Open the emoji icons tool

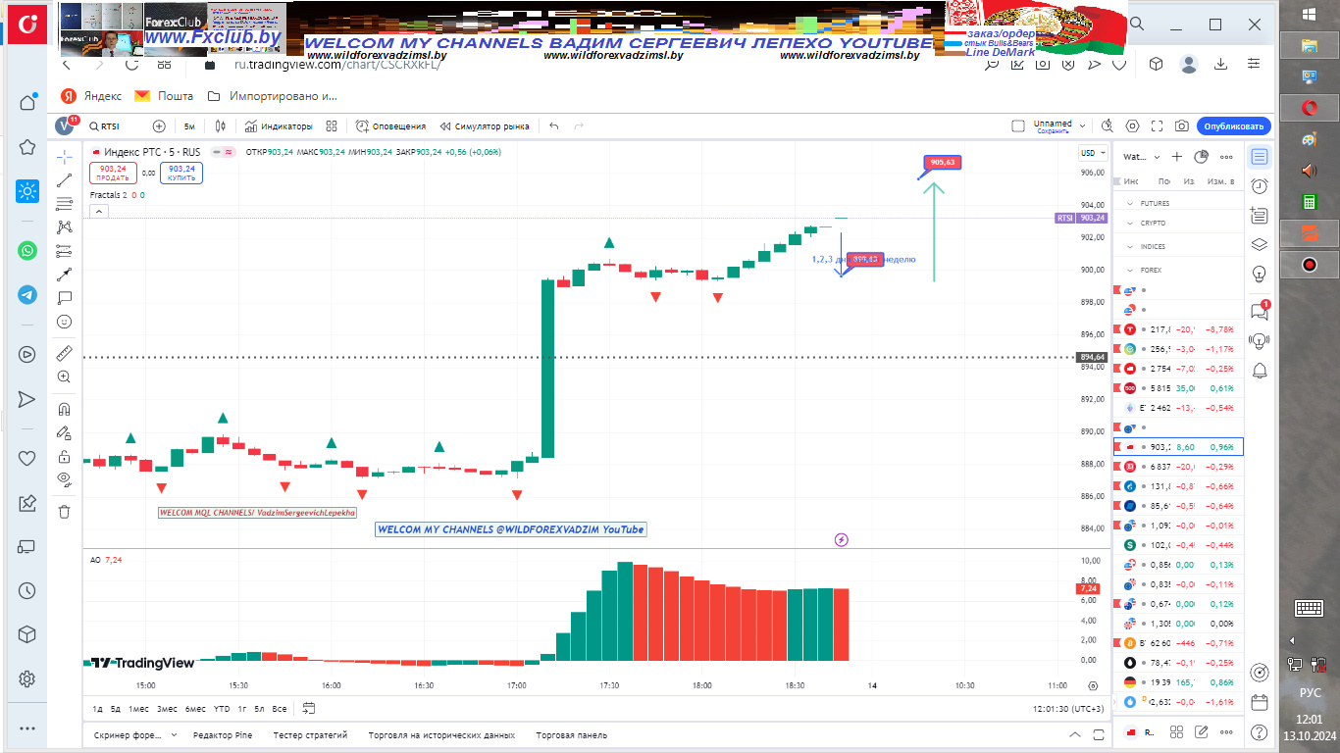(64, 322)
